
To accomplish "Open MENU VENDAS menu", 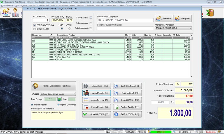I will coord(77,6).
